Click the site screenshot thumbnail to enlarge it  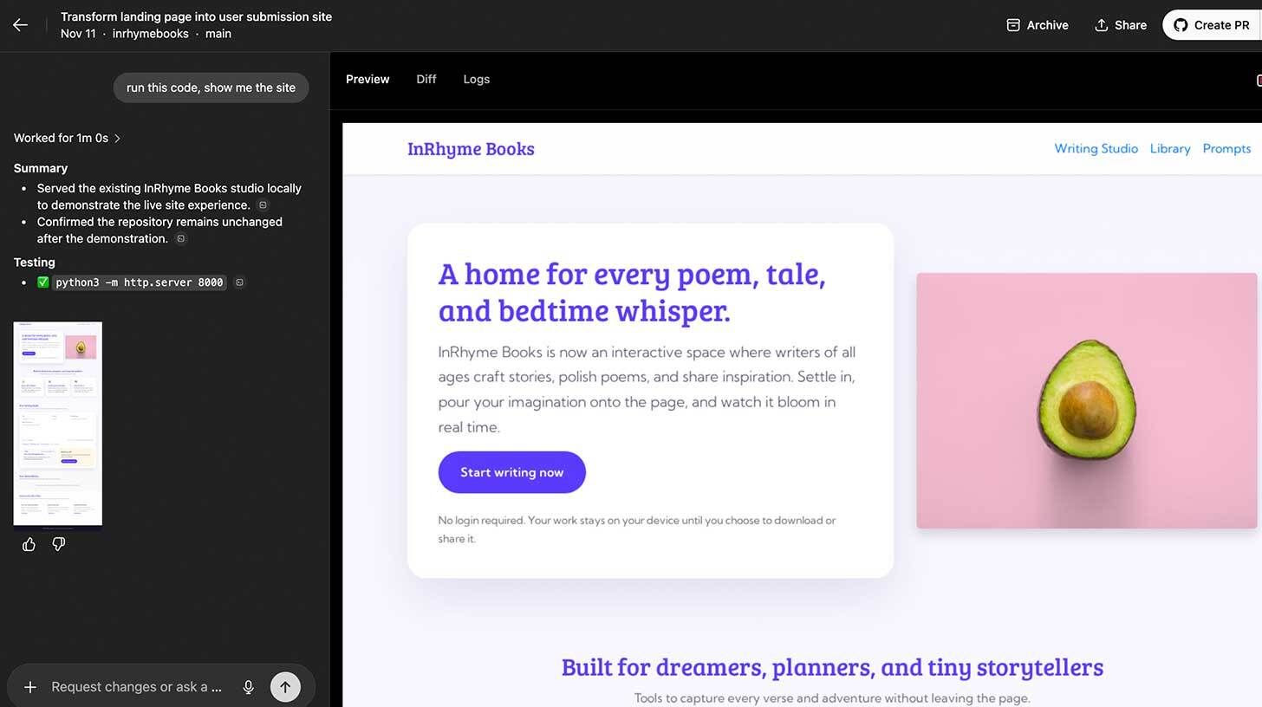click(x=57, y=423)
